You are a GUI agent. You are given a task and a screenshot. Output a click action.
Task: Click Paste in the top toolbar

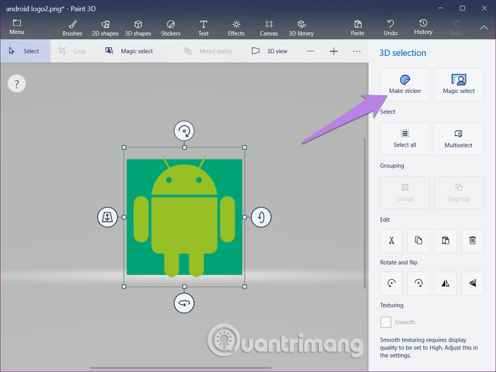coord(357,28)
